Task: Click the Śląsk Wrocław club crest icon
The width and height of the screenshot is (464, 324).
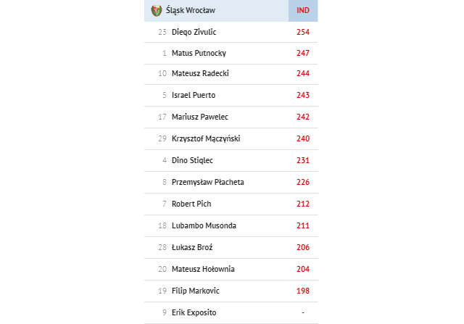Action: (x=157, y=11)
